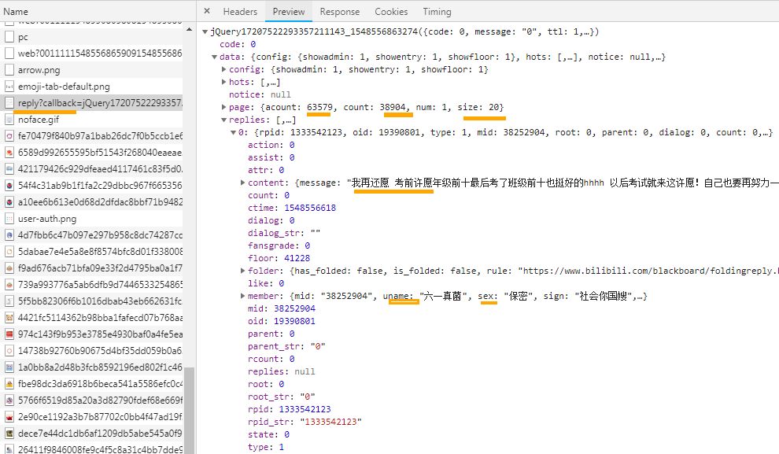Image resolution: width=779 pixels, height=454 pixels.
Task: Select user-auth.png file icon
Action: click(x=9, y=219)
